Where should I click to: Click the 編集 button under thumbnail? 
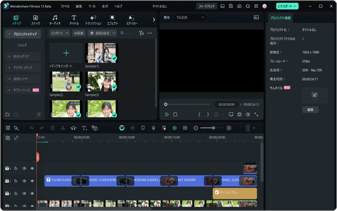tap(310, 110)
